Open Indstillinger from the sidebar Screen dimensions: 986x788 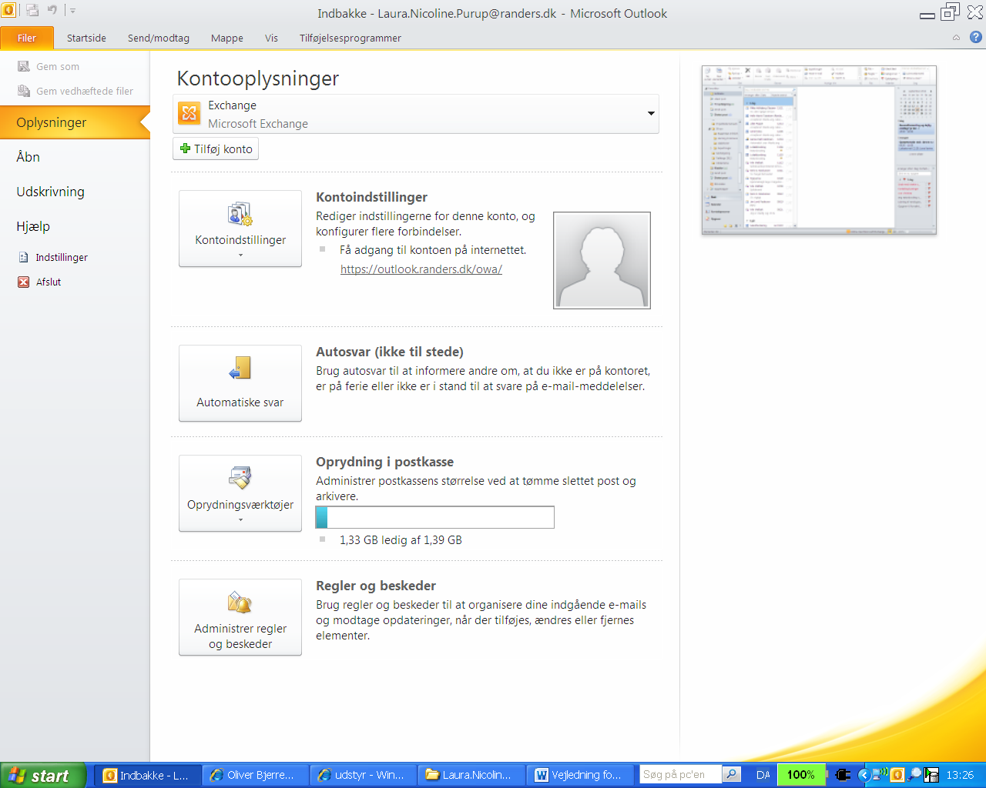click(62, 257)
